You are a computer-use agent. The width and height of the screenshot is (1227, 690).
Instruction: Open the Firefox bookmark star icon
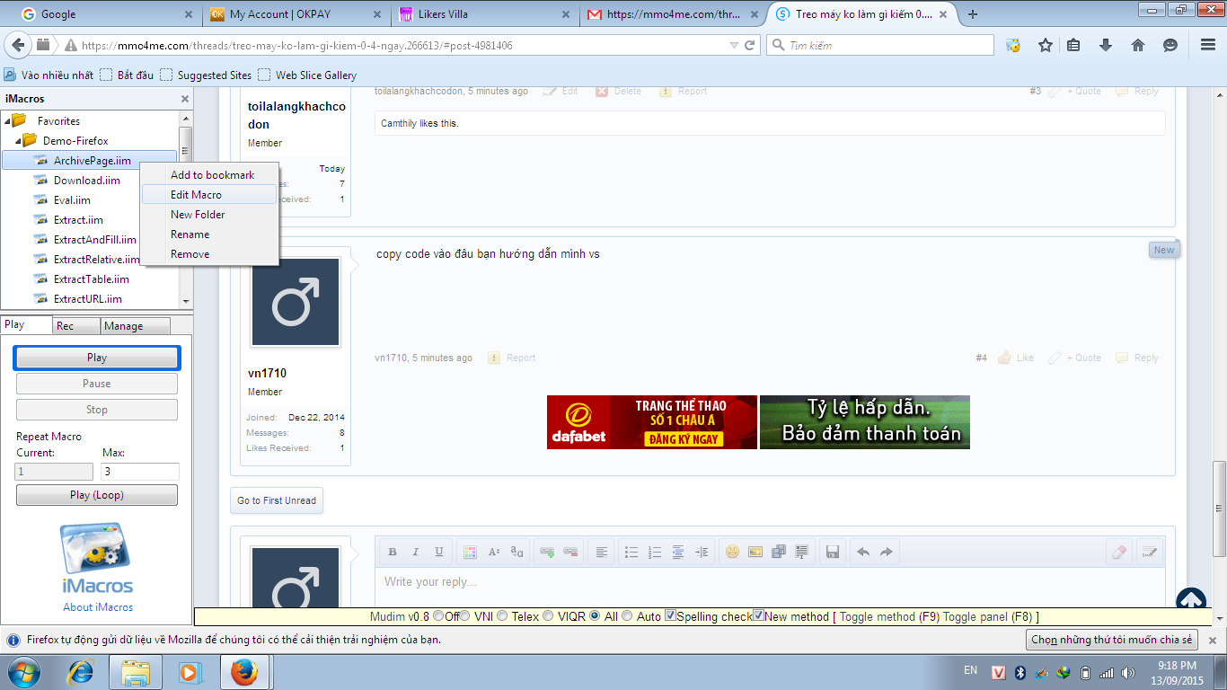pos(1046,45)
